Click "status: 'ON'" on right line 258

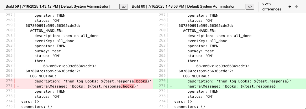point(201,21)
